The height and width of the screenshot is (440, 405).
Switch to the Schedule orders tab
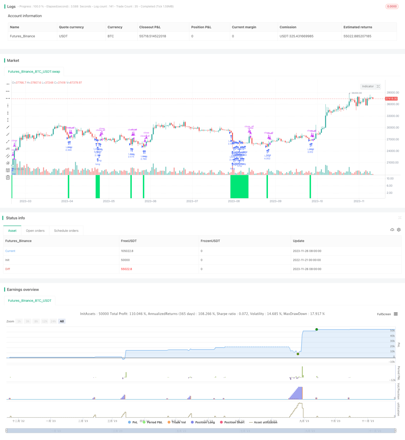(x=66, y=231)
